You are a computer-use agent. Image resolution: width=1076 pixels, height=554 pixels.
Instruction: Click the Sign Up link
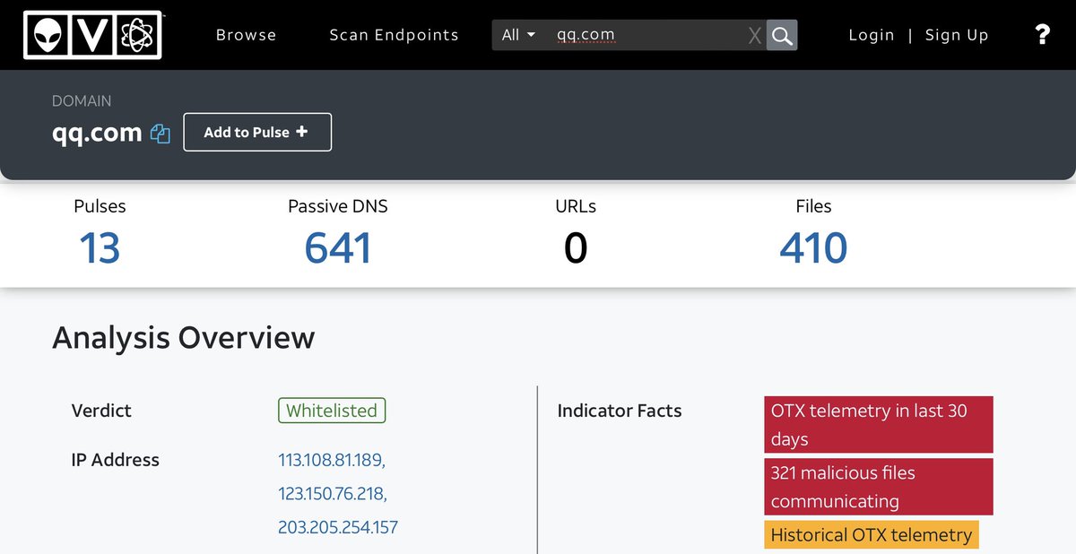956,35
